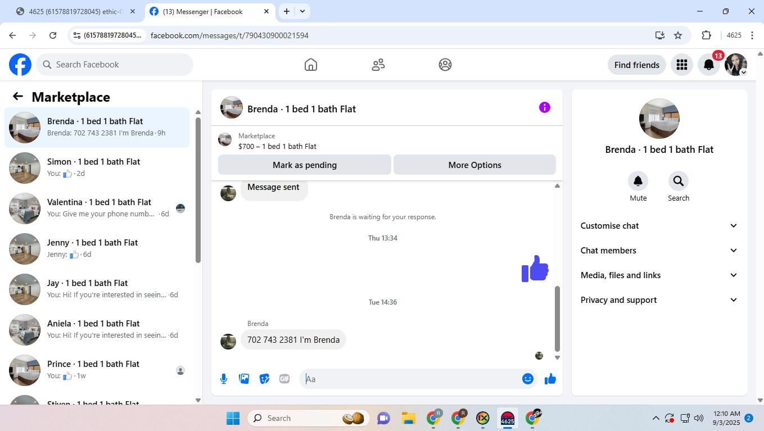Screen dimensions: 764x431
Task: Expand the Privacy and support section
Action: pyautogui.click(x=659, y=300)
